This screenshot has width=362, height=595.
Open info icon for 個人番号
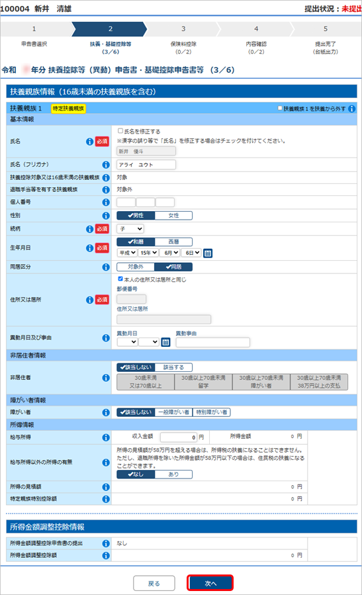coord(106,203)
